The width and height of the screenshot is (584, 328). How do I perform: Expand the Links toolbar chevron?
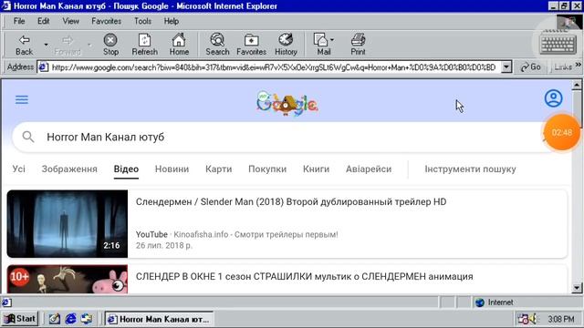[x=578, y=65]
